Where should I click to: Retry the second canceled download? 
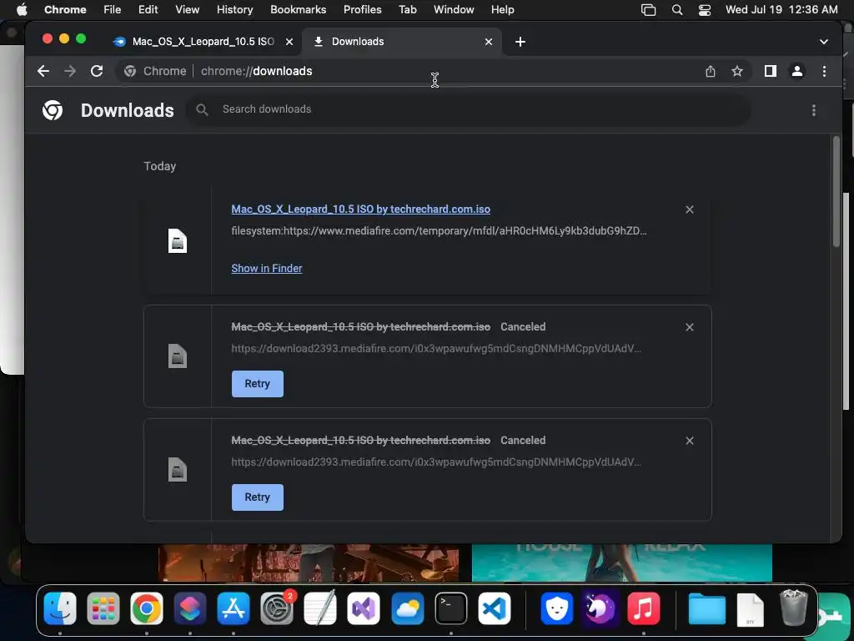point(257,497)
